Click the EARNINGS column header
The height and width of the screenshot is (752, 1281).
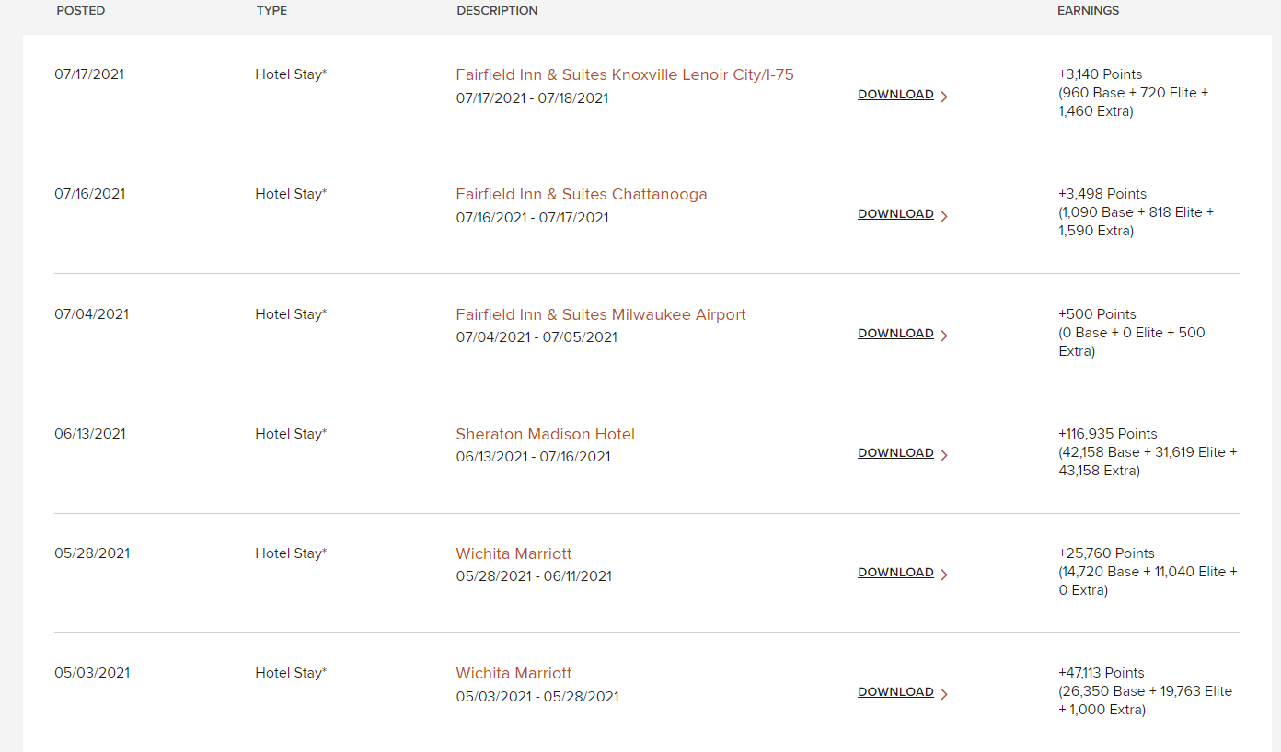(1088, 11)
